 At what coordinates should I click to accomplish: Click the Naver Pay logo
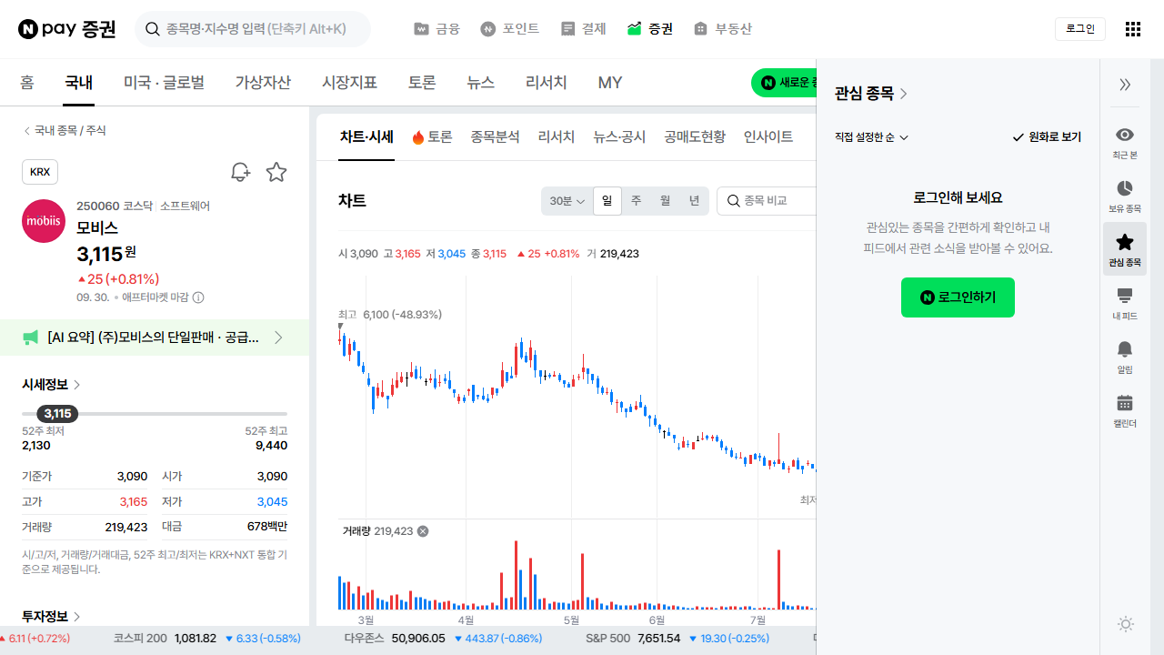67,29
